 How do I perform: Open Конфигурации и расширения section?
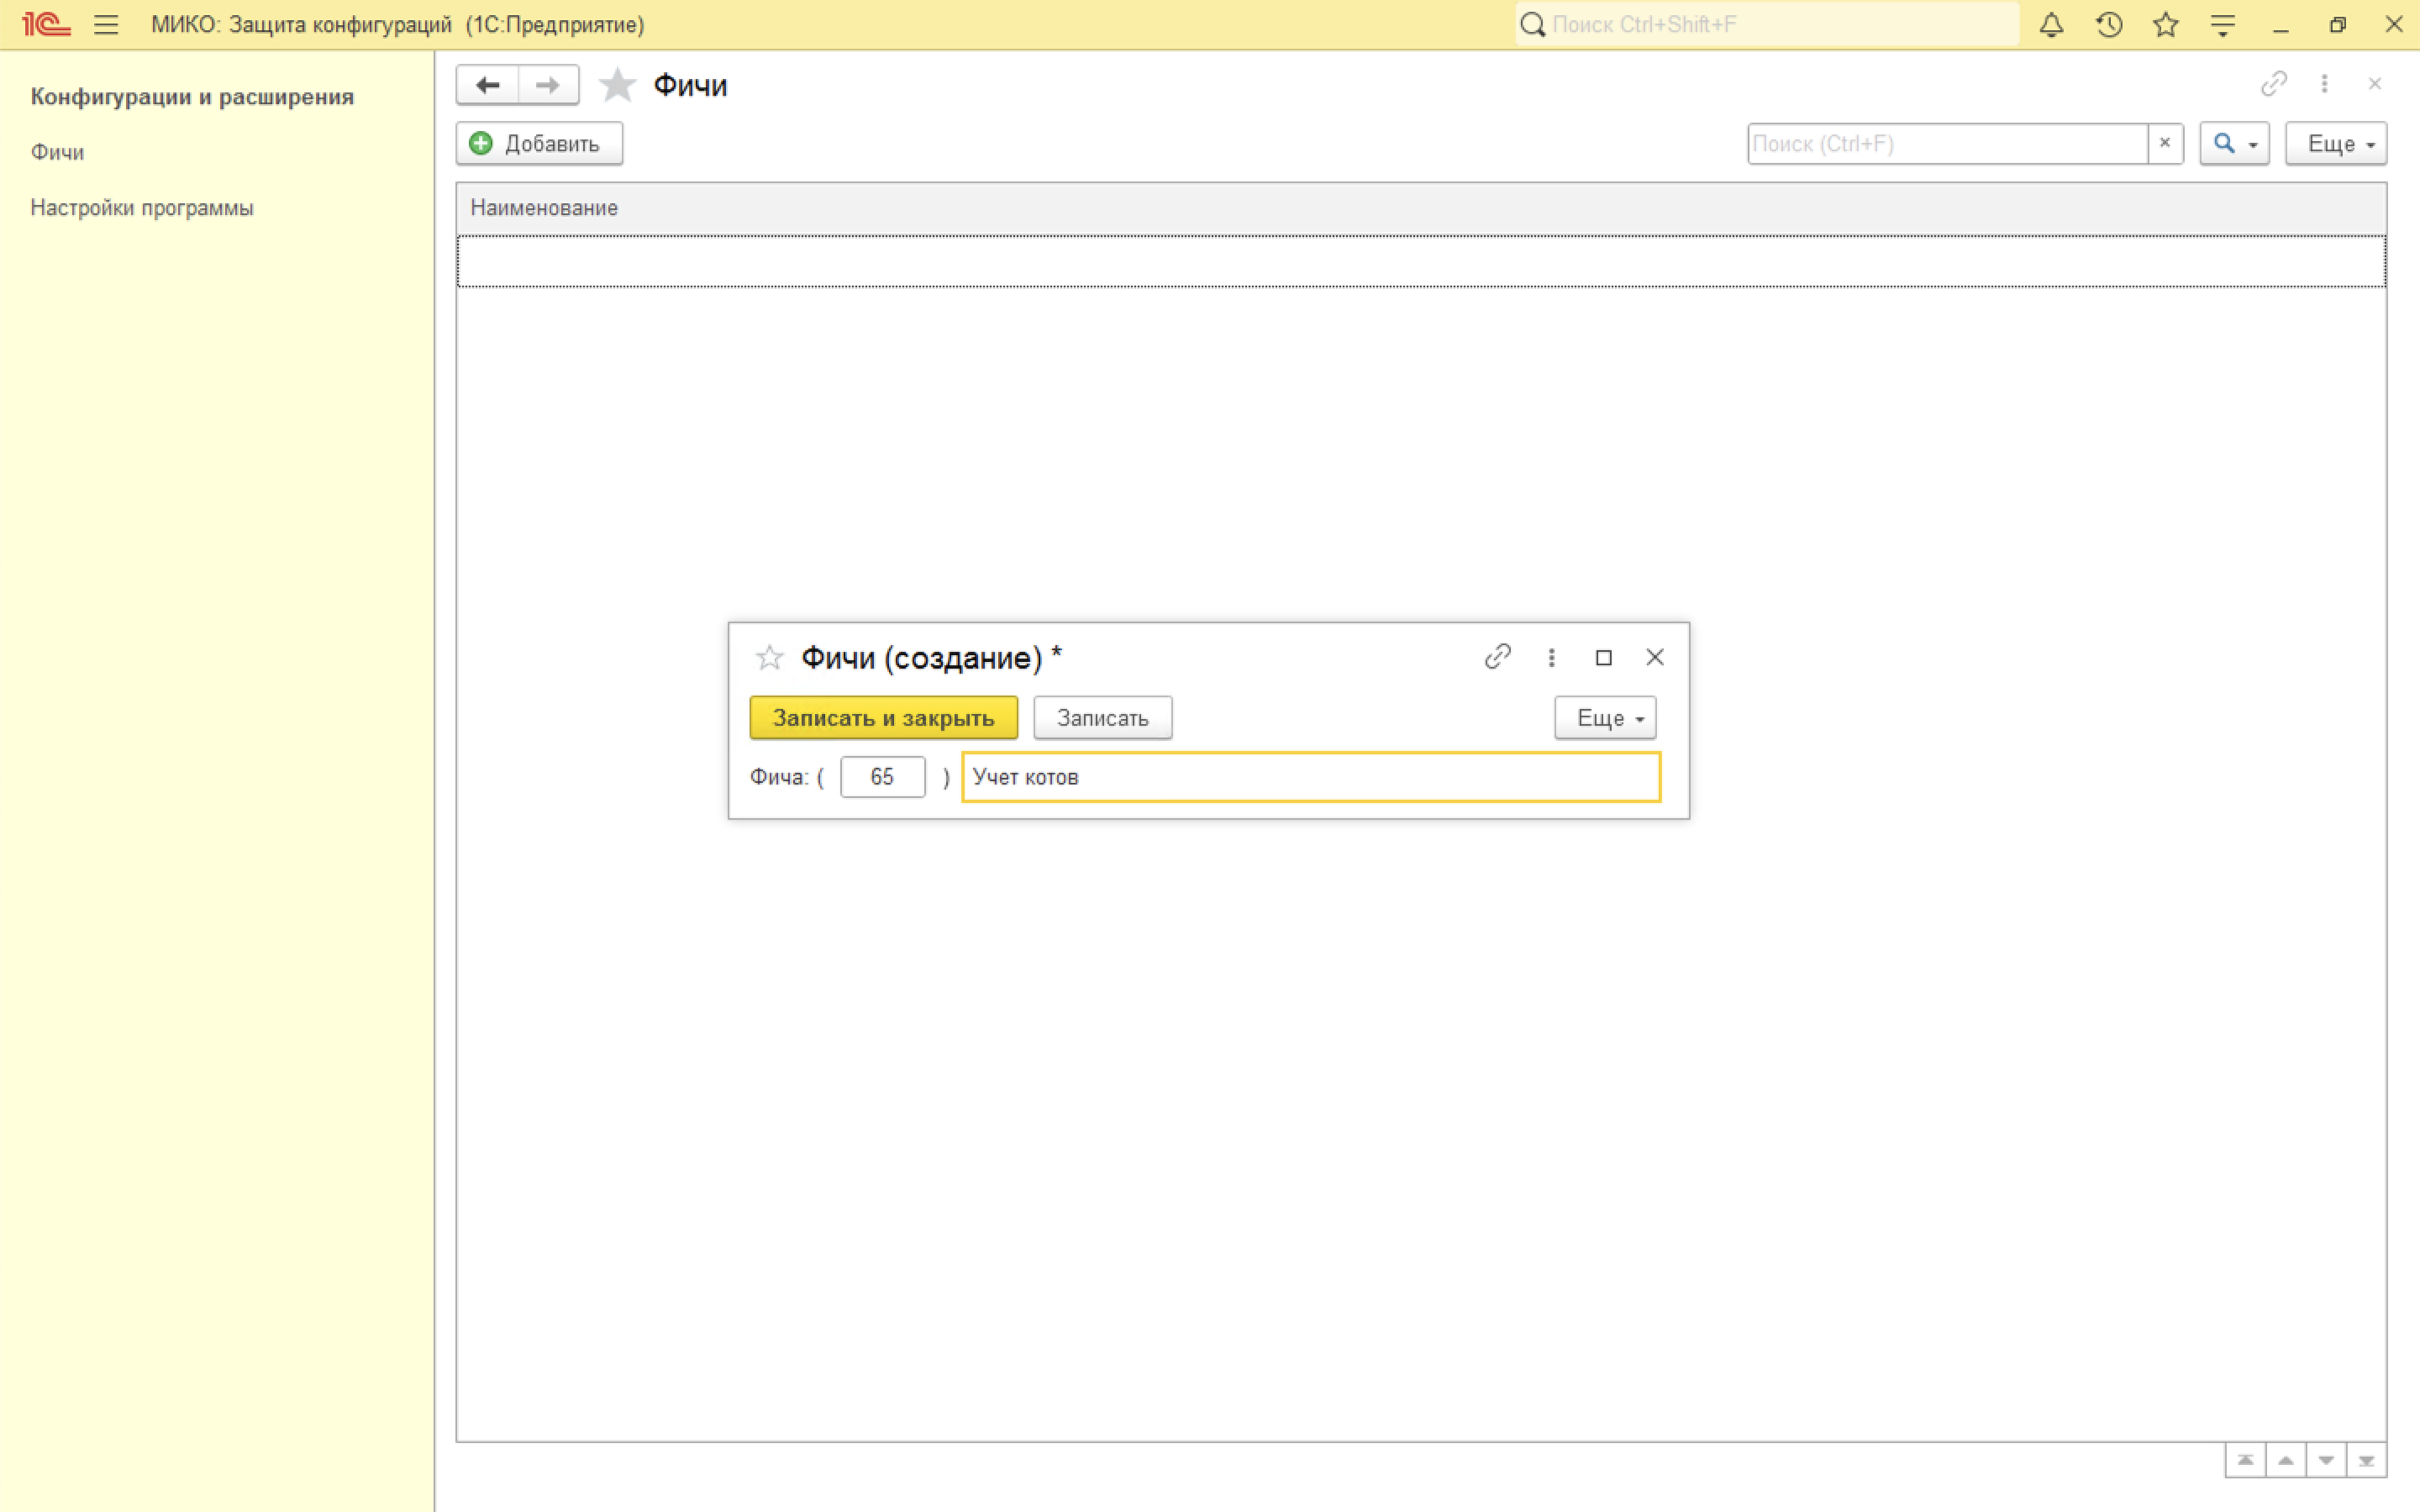[192, 97]
